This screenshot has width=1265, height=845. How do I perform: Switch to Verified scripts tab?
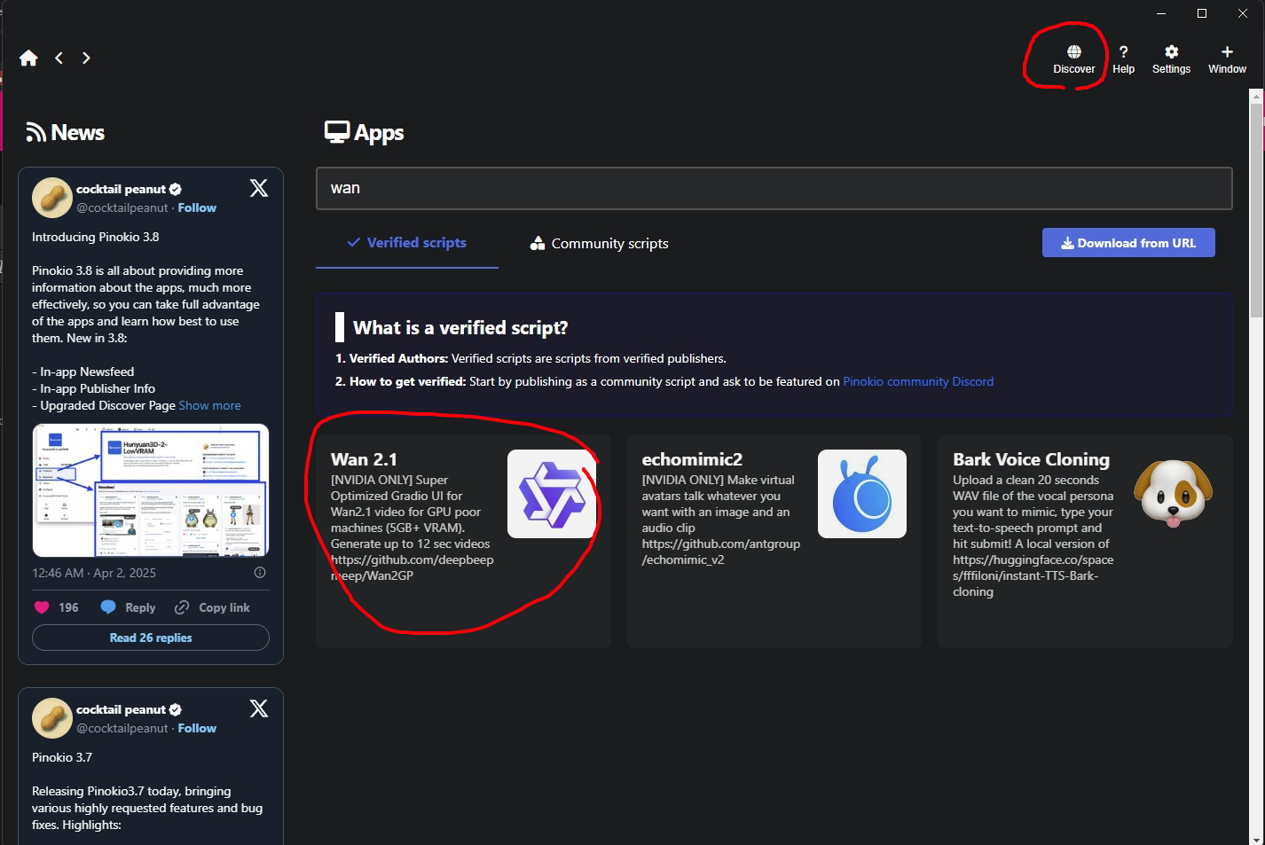pos(407,243)
